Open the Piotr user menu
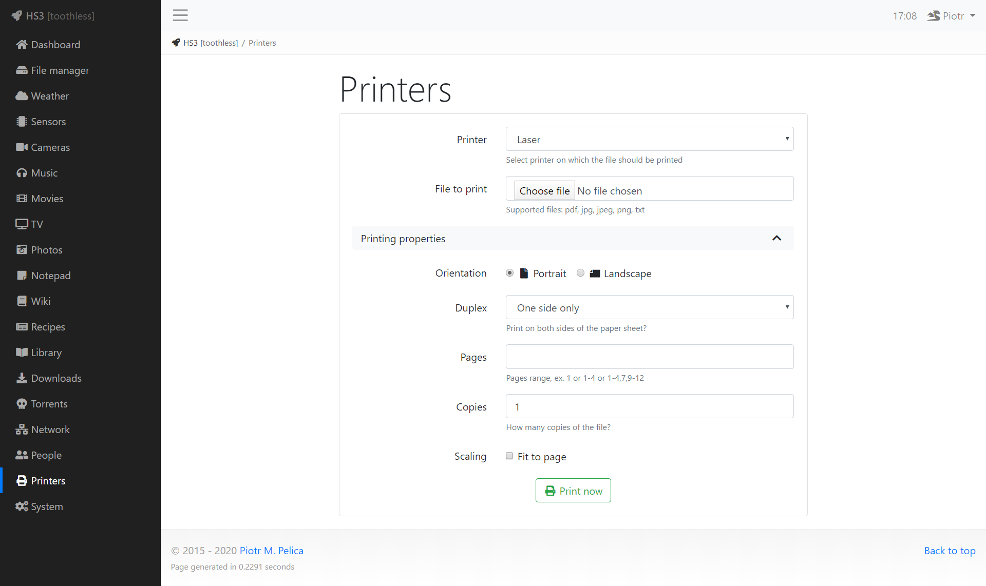Image resolution: width=986 pixels, height=586 pixels. pos(952,16)
